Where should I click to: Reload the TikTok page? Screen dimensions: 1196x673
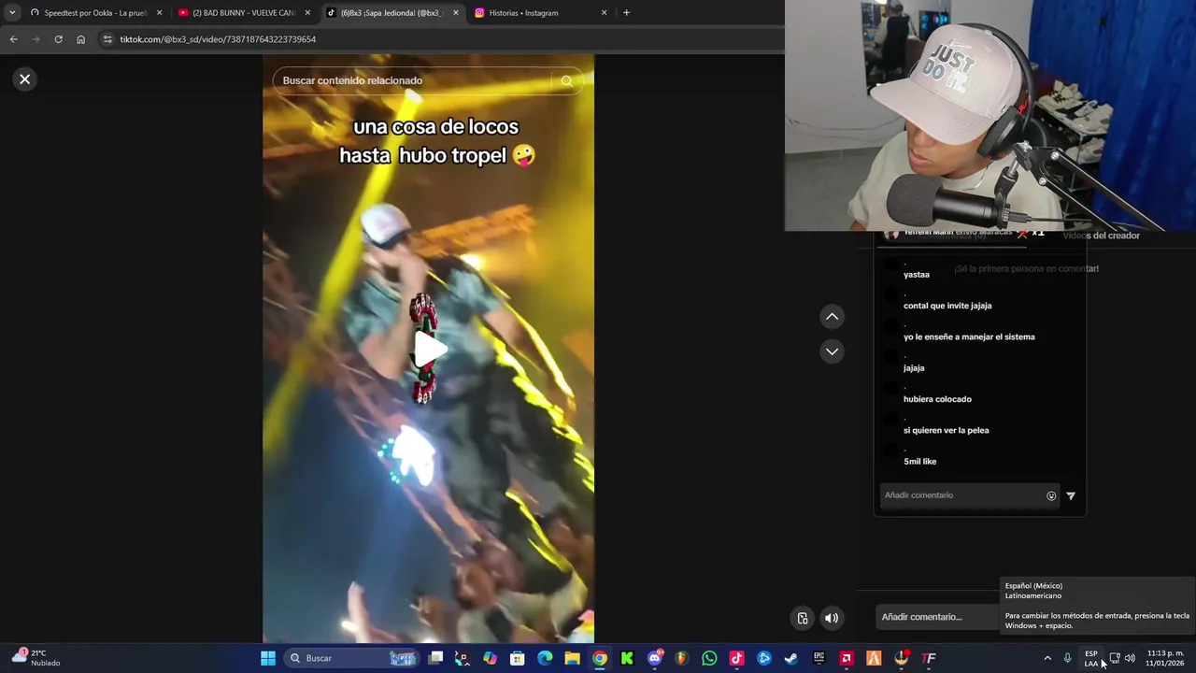(x=58, y=39)
